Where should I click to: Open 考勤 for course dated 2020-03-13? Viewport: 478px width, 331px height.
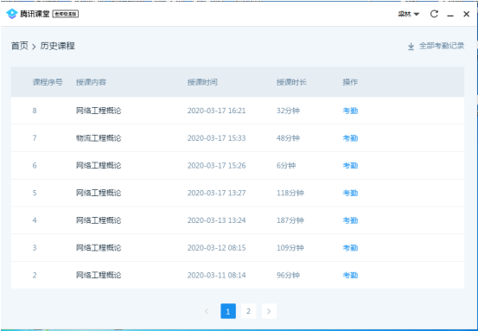[350, 220]
